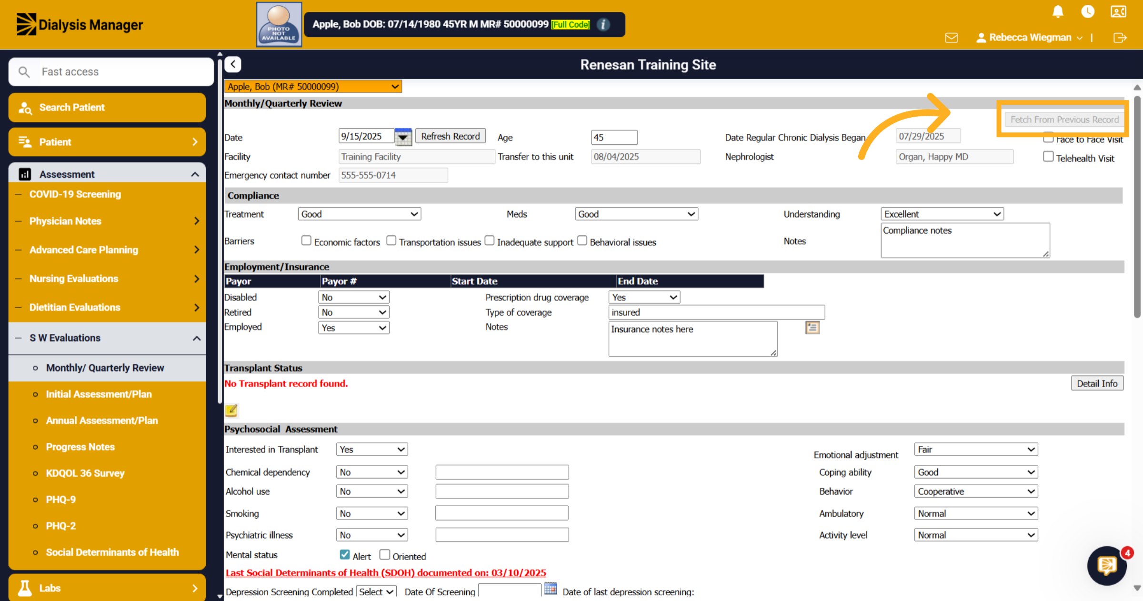The height and width of the screenshot is (601, 1143).
Task: Click the Date Of Screening calendar icon
Action: click(x=551, y=589)
